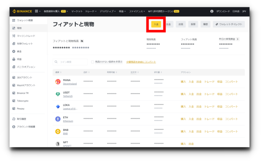Click the LOKA coin icon

point(58,107)
